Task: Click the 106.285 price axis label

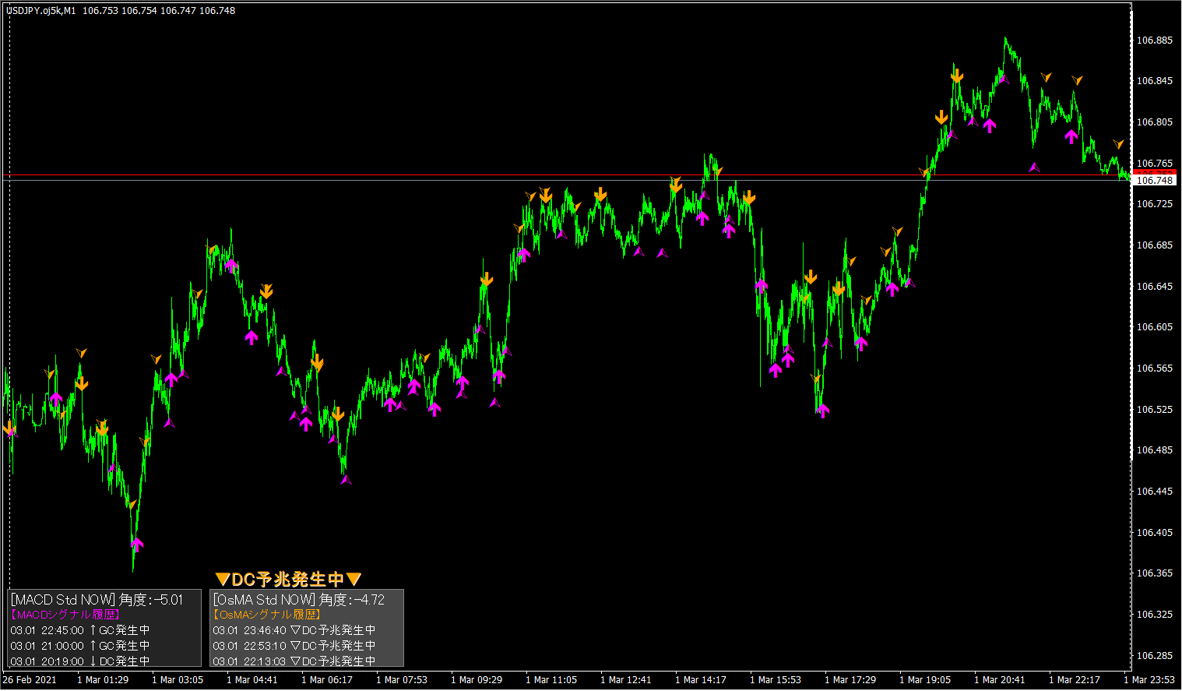Action: coord(1155,656)
